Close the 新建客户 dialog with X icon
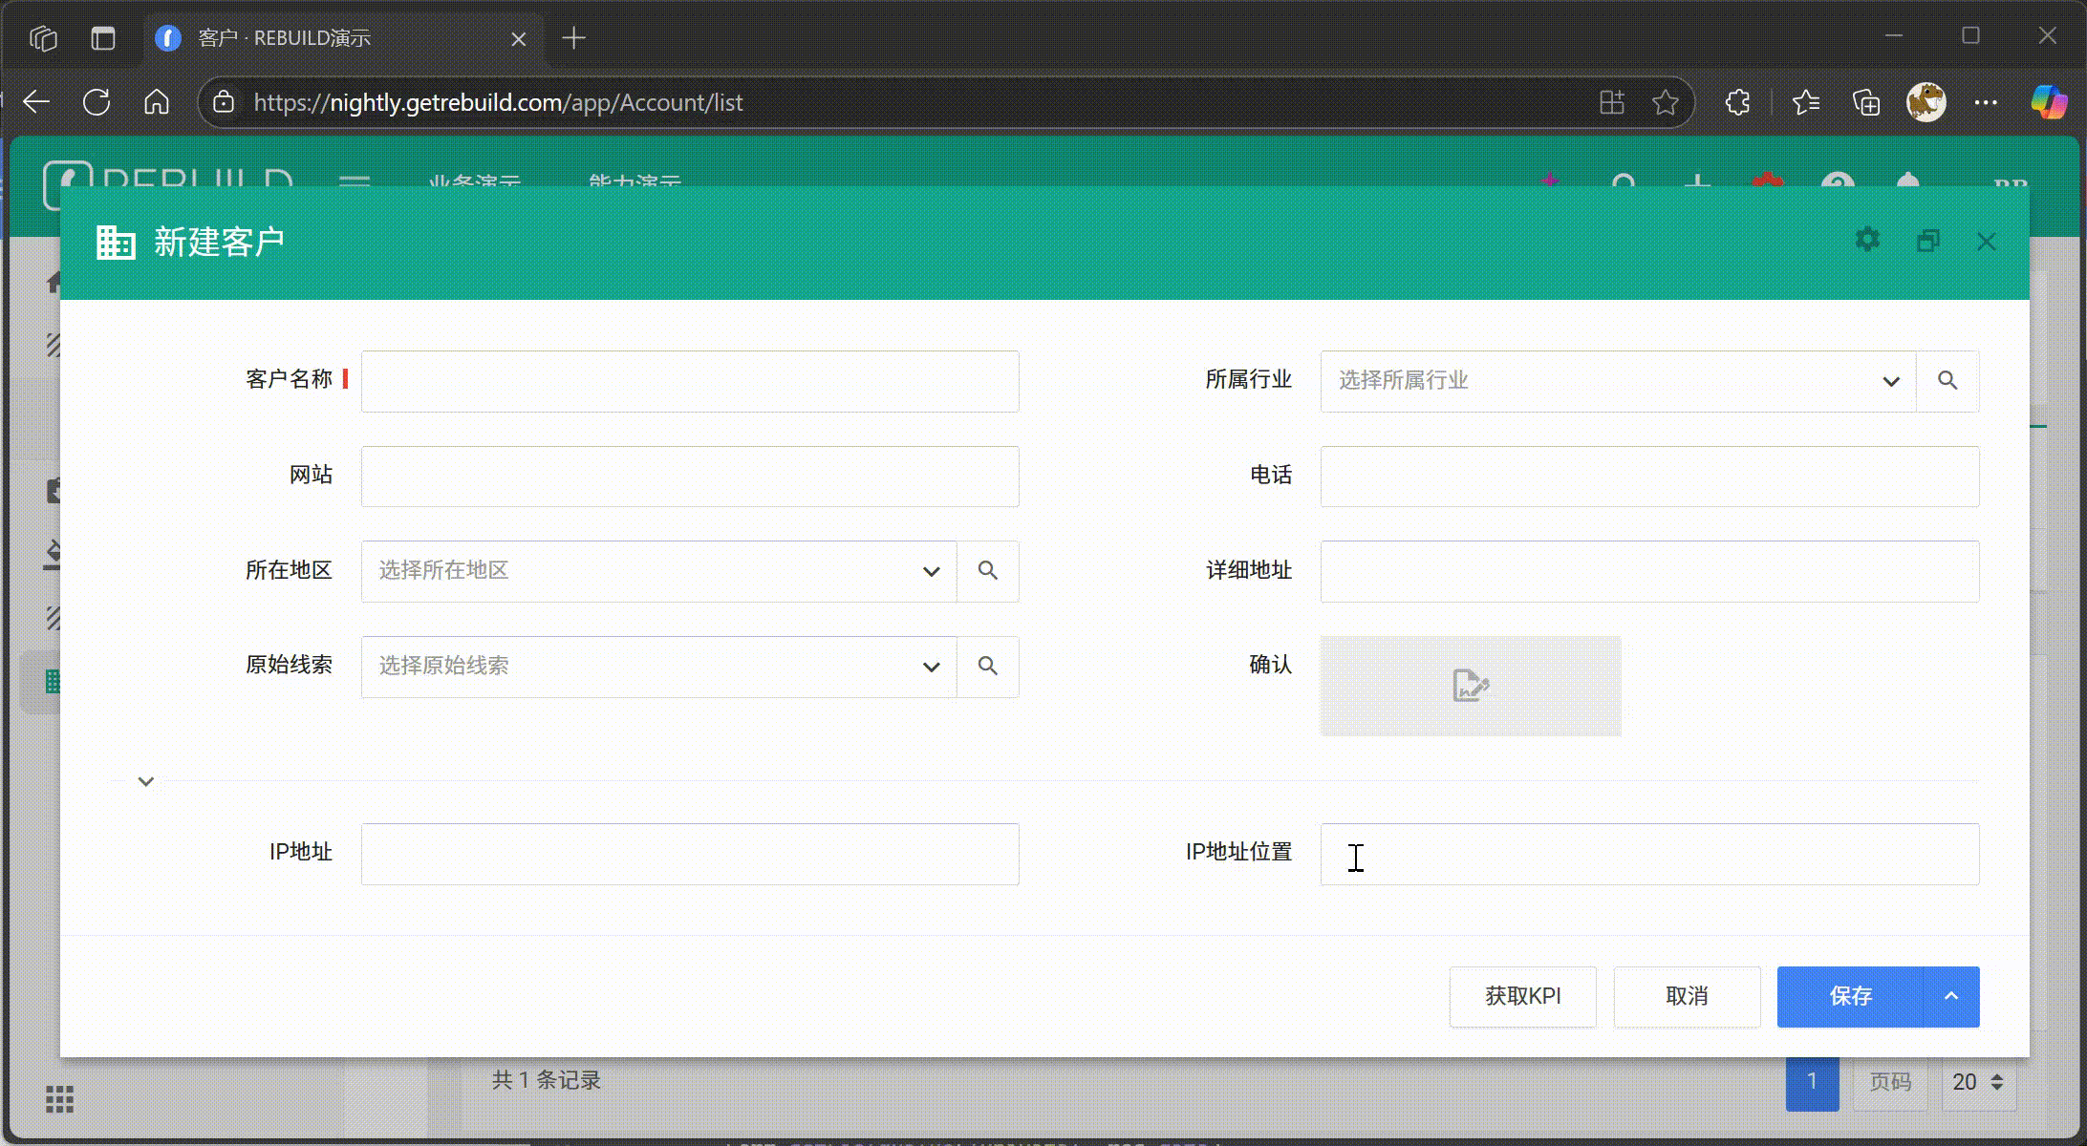2087x1146 pixels. coord(1987,242)
